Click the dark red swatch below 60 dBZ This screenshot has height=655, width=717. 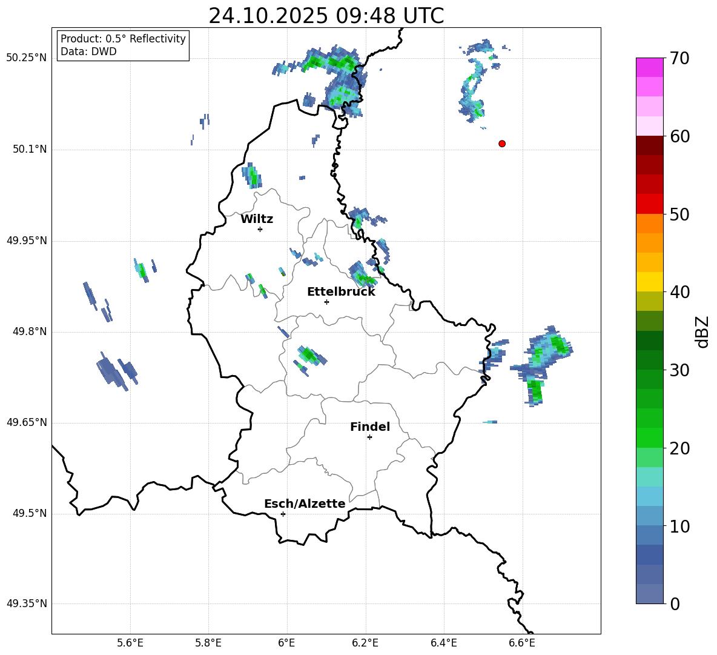(650, 145)
